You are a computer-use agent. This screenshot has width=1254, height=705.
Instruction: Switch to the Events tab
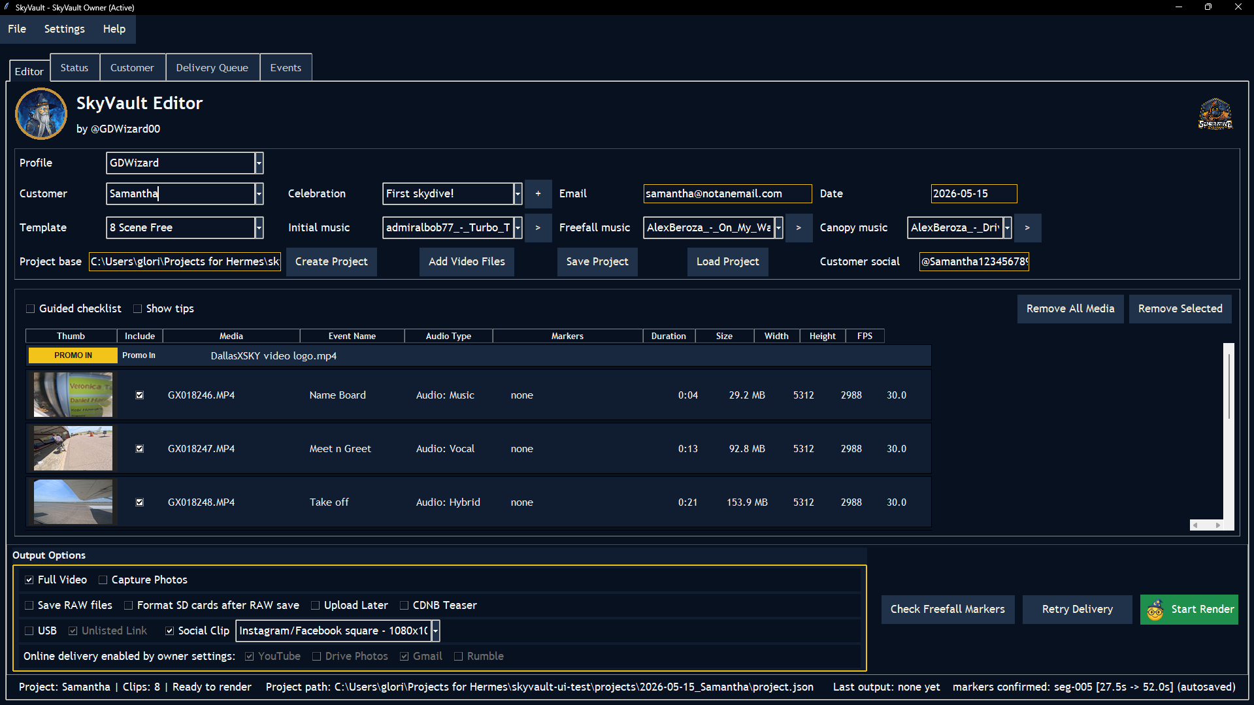point(286,67)
